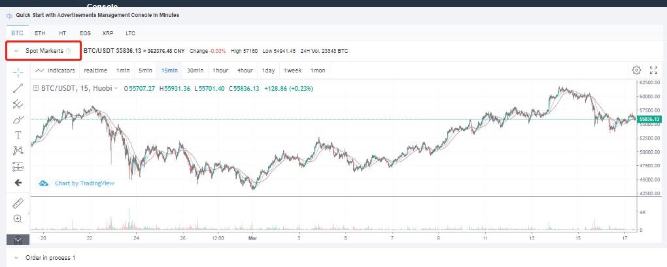667x267 pixels.
Task: Open the Indicators menu
Action: 56,71
